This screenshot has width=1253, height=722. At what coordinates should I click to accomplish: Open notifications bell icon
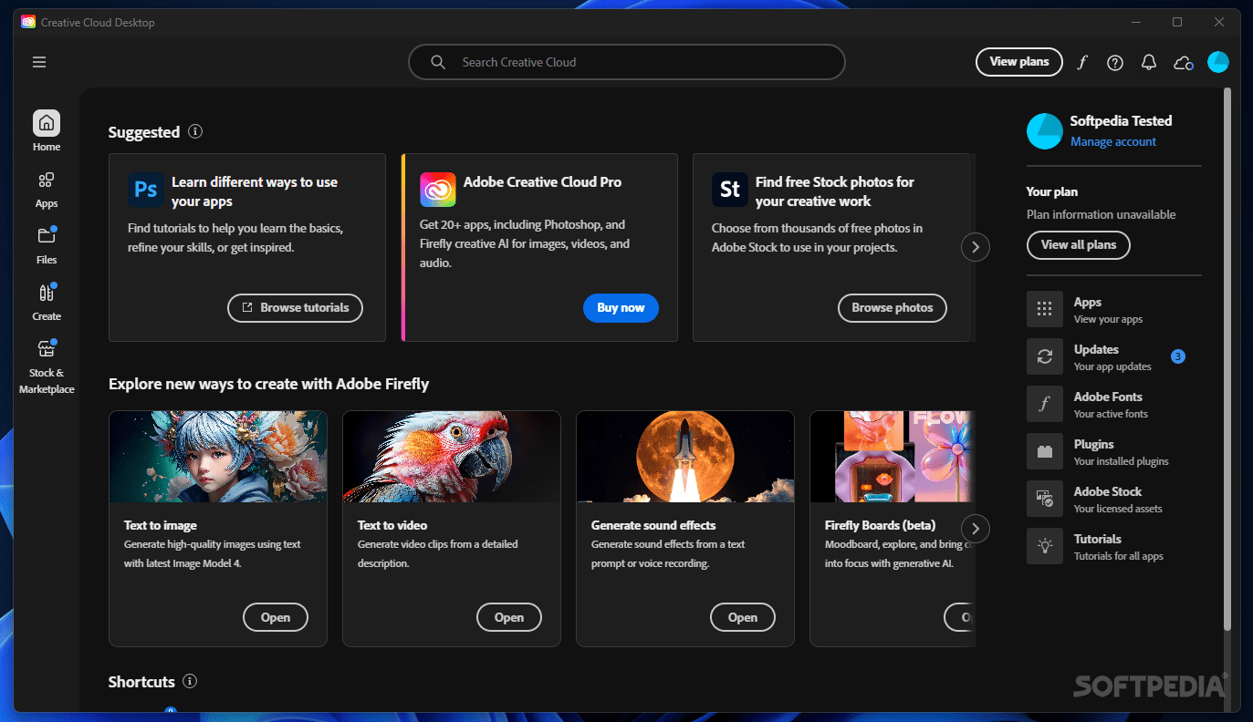[1149, 62]
